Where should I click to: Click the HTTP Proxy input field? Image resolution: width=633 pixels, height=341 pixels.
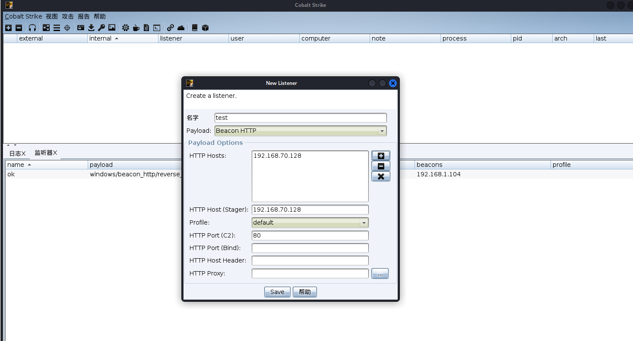[x=310, y=273]
